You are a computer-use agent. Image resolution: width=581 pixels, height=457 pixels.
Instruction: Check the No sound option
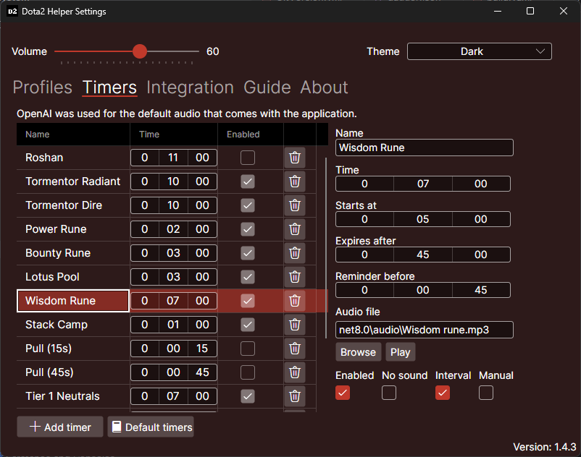pyautogui.click(x=388, y=392)
